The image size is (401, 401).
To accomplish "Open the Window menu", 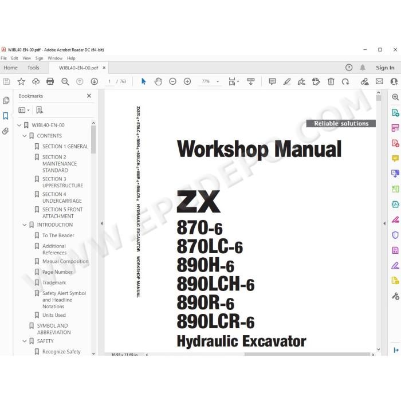I will 55,58.
